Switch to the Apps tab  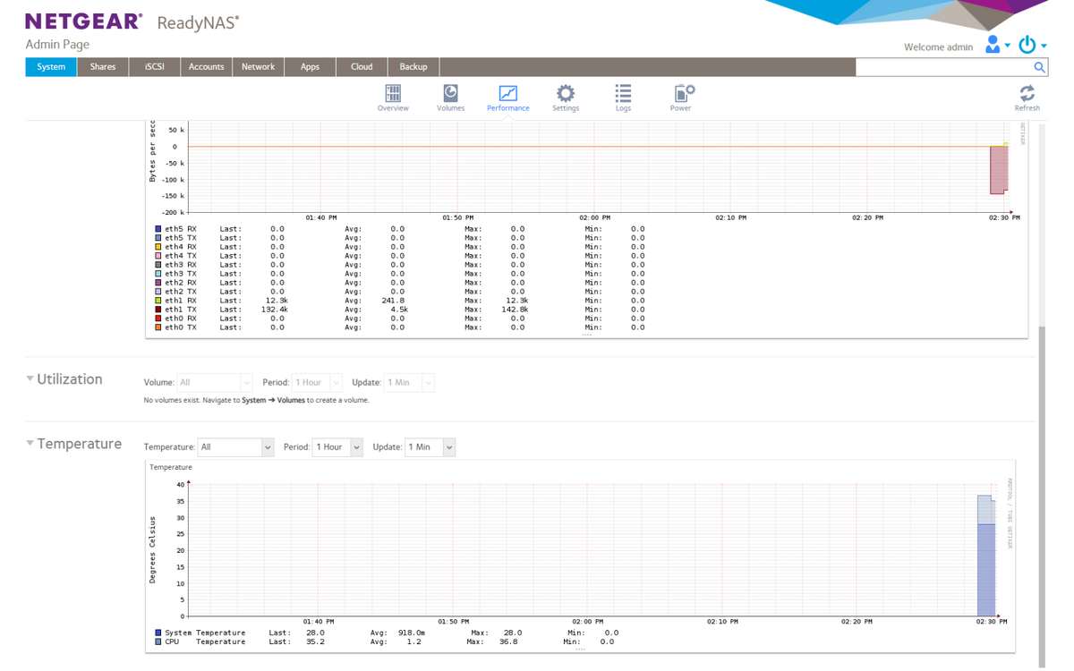point(311,67)
